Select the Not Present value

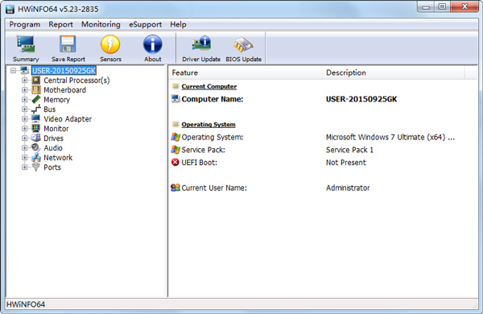[x=346, y=163]
